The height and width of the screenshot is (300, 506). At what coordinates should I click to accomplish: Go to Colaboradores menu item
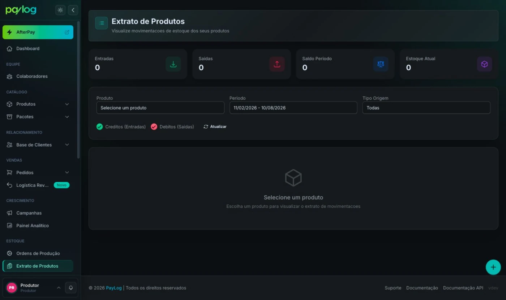pos(38,77)
